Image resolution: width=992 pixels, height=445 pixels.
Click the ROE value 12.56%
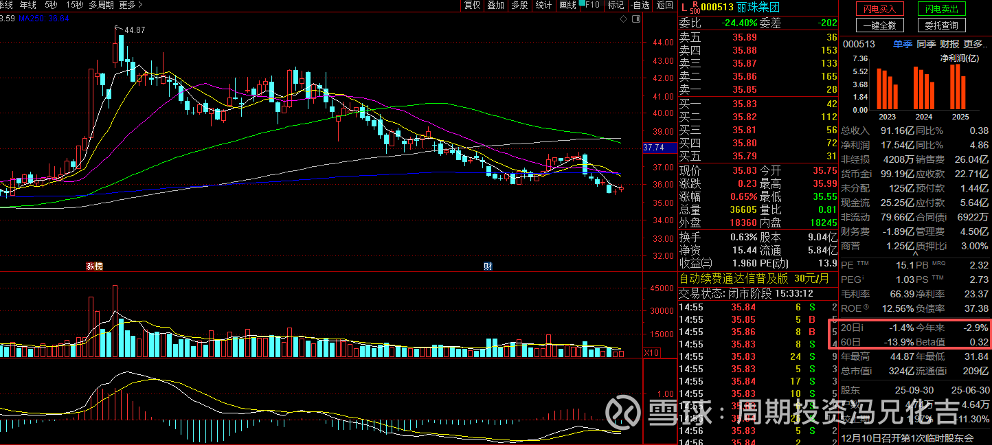tap(899, 308)
